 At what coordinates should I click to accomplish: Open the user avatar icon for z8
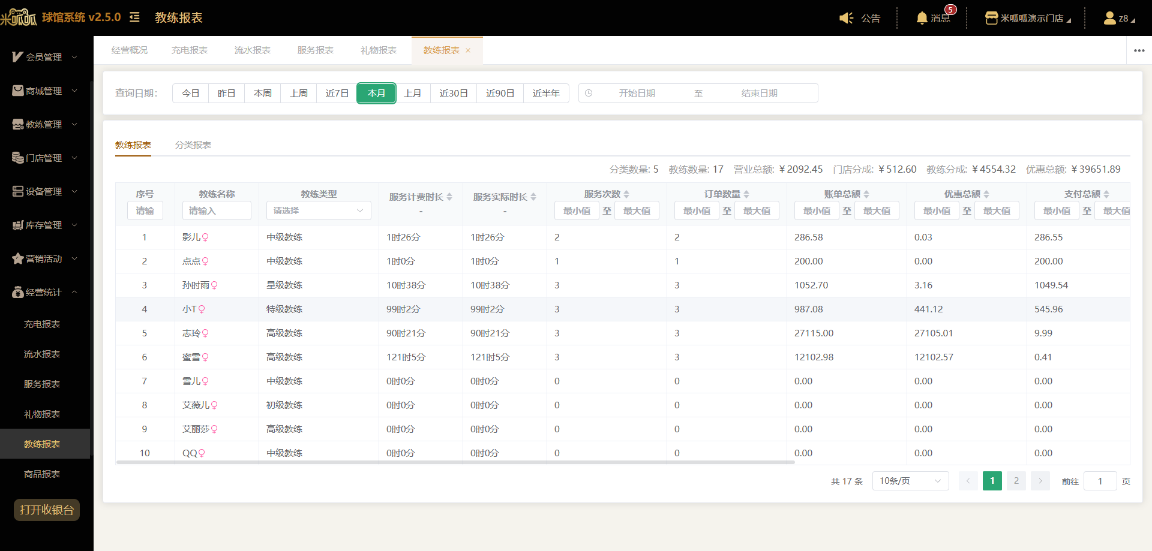[1110, 18]
